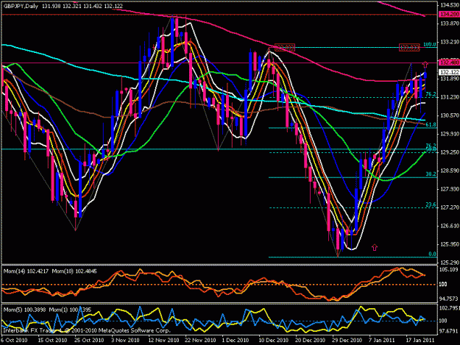The width and height of the screenshot is (460, 345).
Task: Select the Fibonacci 38.2 level label
Action: pos(431,174)
